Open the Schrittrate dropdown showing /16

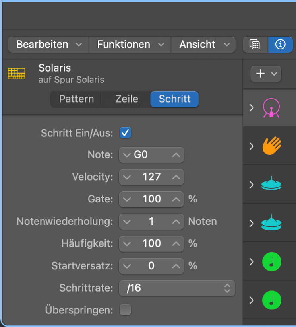[177, 288]
